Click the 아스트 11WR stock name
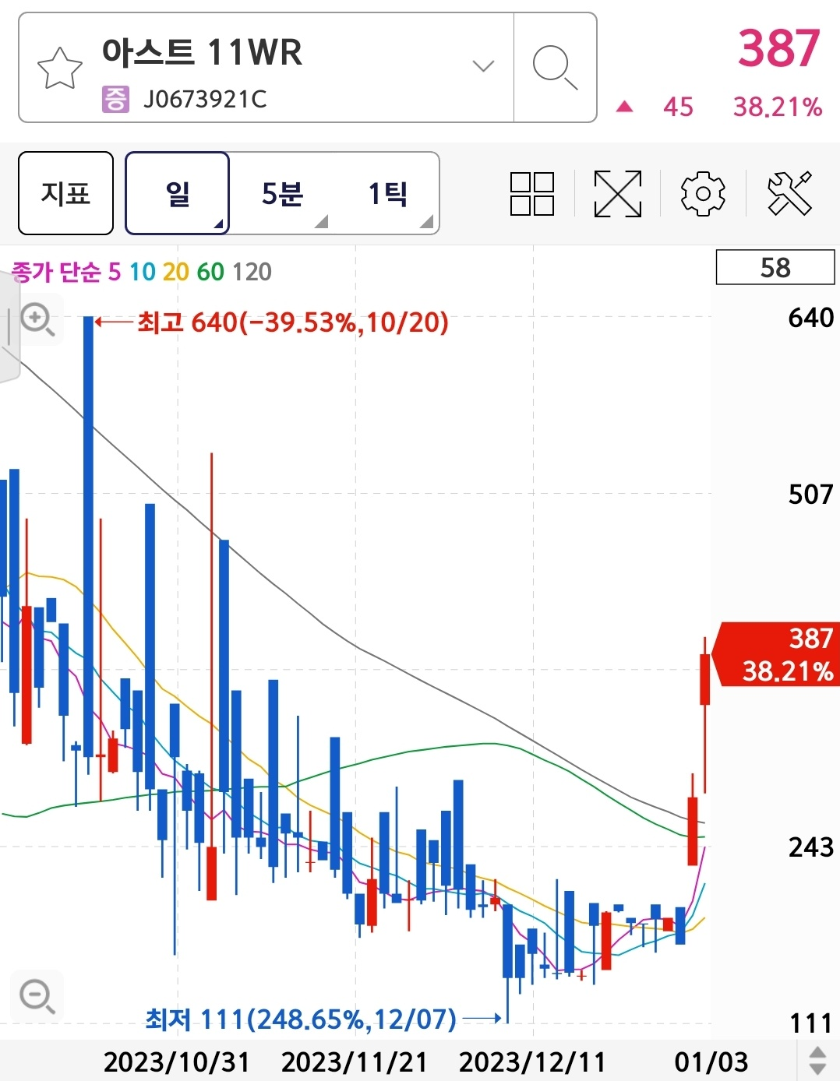The image size is (840, 1081). point(202,52)
